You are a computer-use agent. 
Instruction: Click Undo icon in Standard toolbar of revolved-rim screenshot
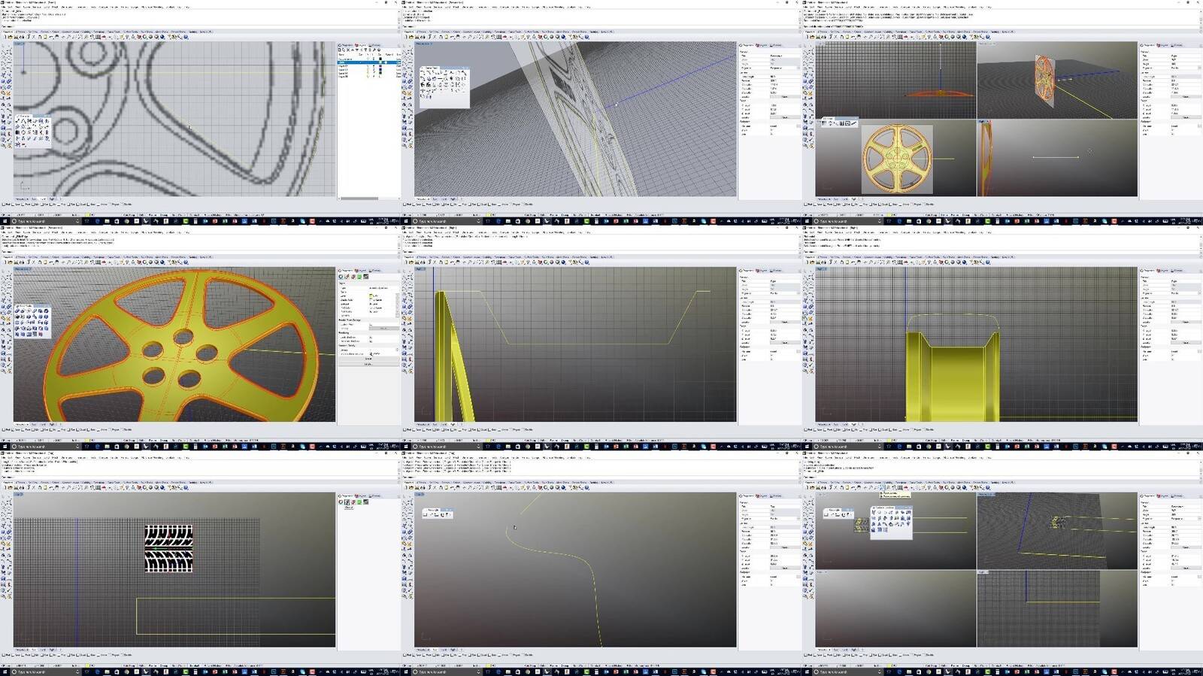pos(853,261)
